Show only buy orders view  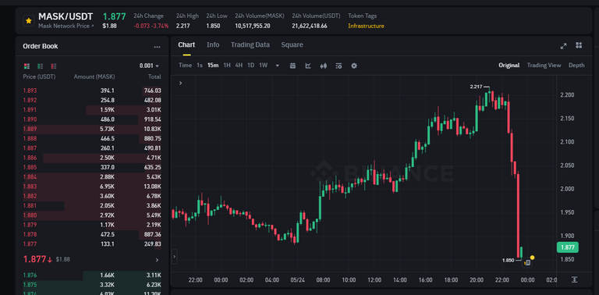point(40,66)
